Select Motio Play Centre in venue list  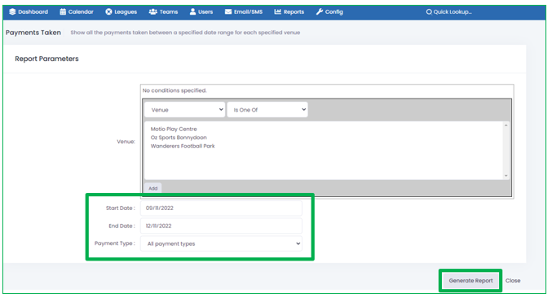pyautogui.click(x=174, y=129)
